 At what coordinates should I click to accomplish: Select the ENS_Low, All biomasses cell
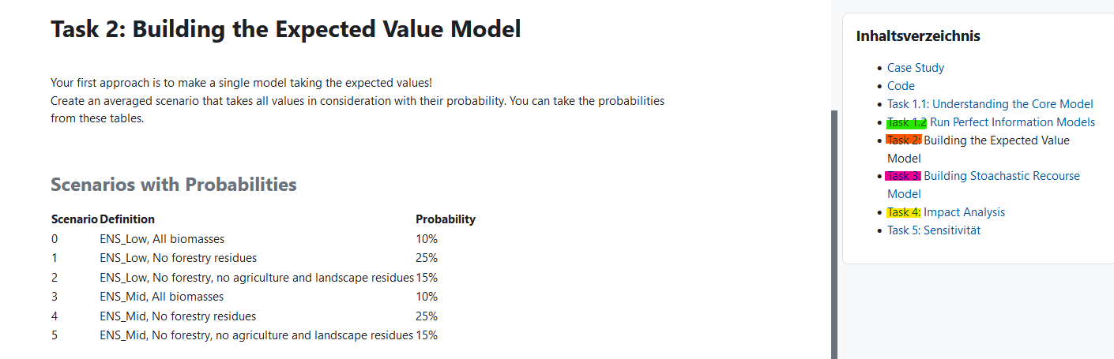(162, 239)
